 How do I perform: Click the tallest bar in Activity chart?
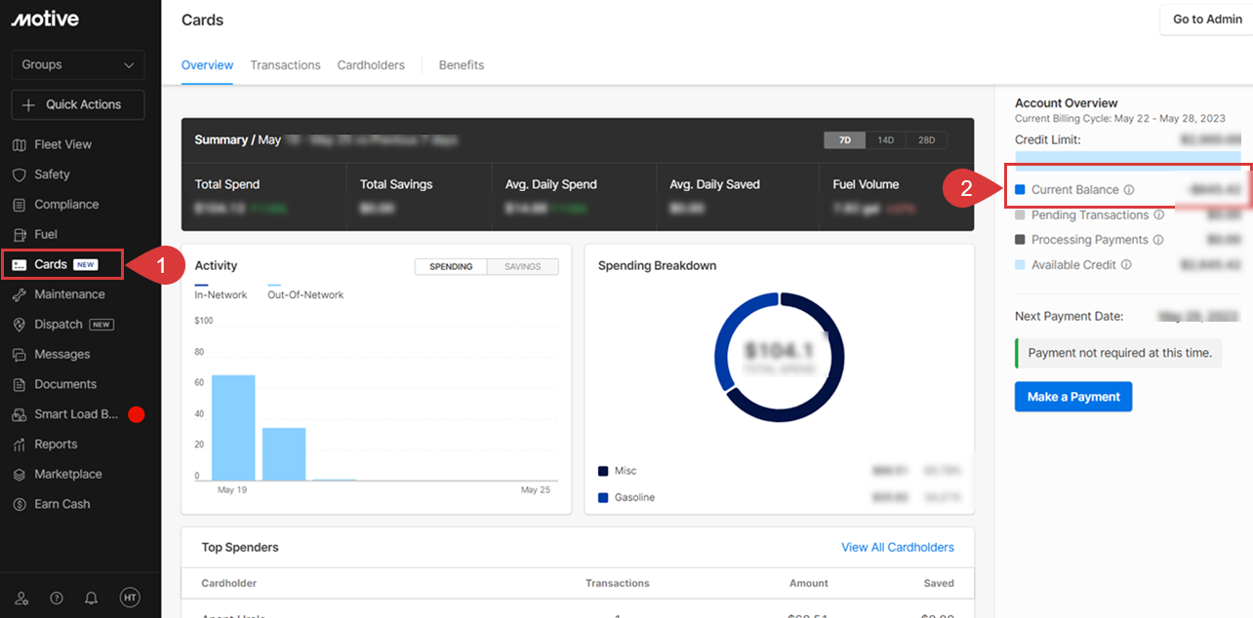[x=233, y=428]
